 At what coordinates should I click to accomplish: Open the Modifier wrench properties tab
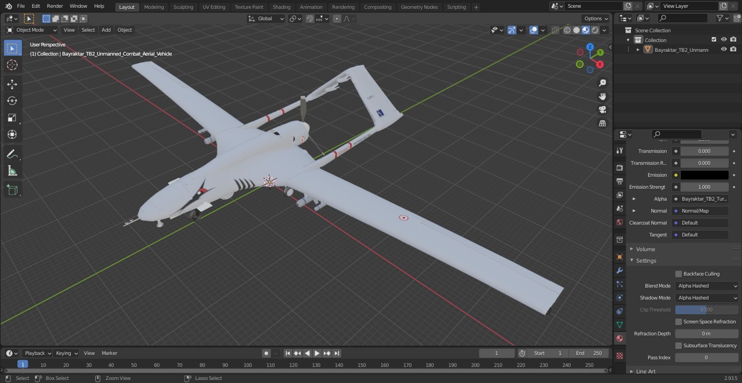point(619,271)
